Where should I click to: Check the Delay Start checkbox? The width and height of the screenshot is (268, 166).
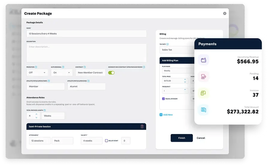point(107,141)
